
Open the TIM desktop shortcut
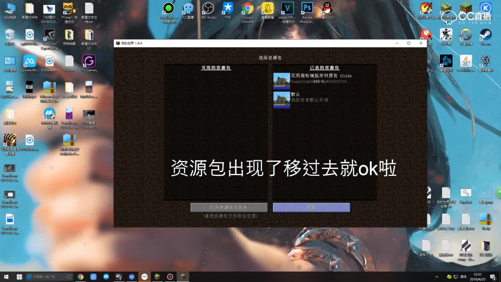228,11
